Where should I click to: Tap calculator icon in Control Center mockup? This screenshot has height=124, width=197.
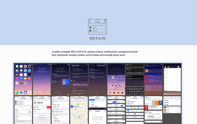coord(118,93)
